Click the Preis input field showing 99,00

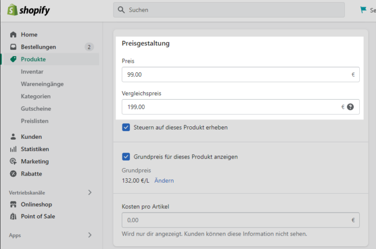(x=241, y=74)
